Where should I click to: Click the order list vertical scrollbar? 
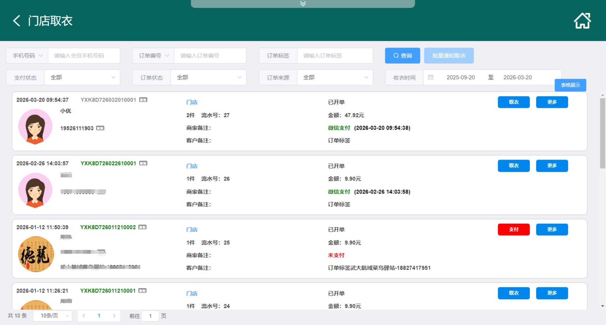[x=602, y=133]
